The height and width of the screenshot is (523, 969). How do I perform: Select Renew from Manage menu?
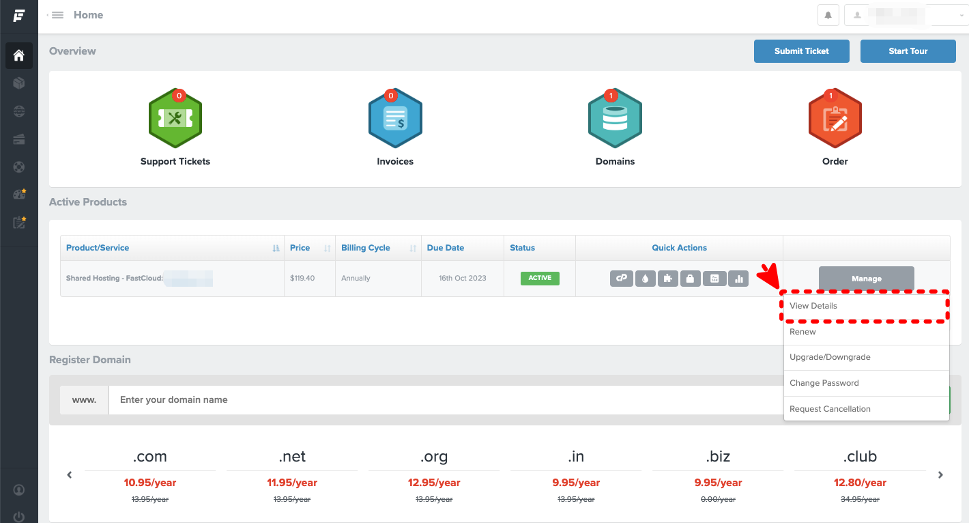(866, 332)
